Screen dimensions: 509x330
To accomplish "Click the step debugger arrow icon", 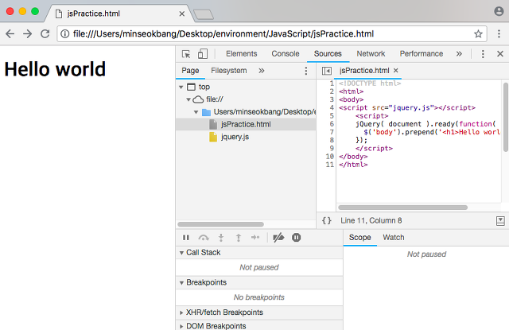I will tap(255, 238).
